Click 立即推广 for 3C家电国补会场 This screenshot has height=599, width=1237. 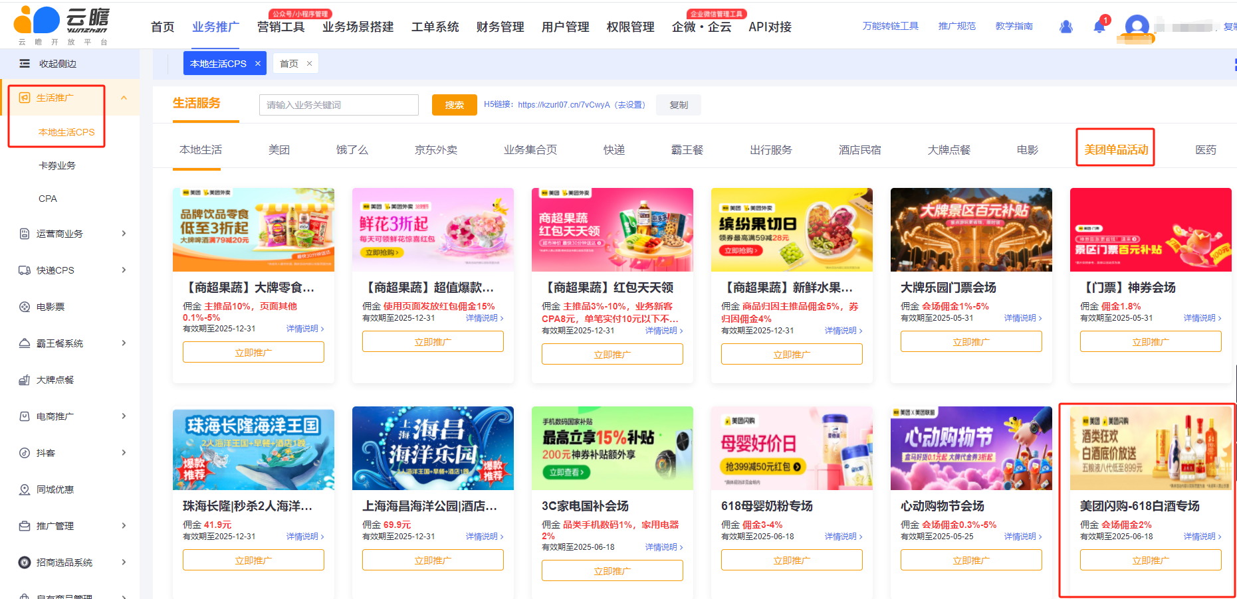(612, 570)
